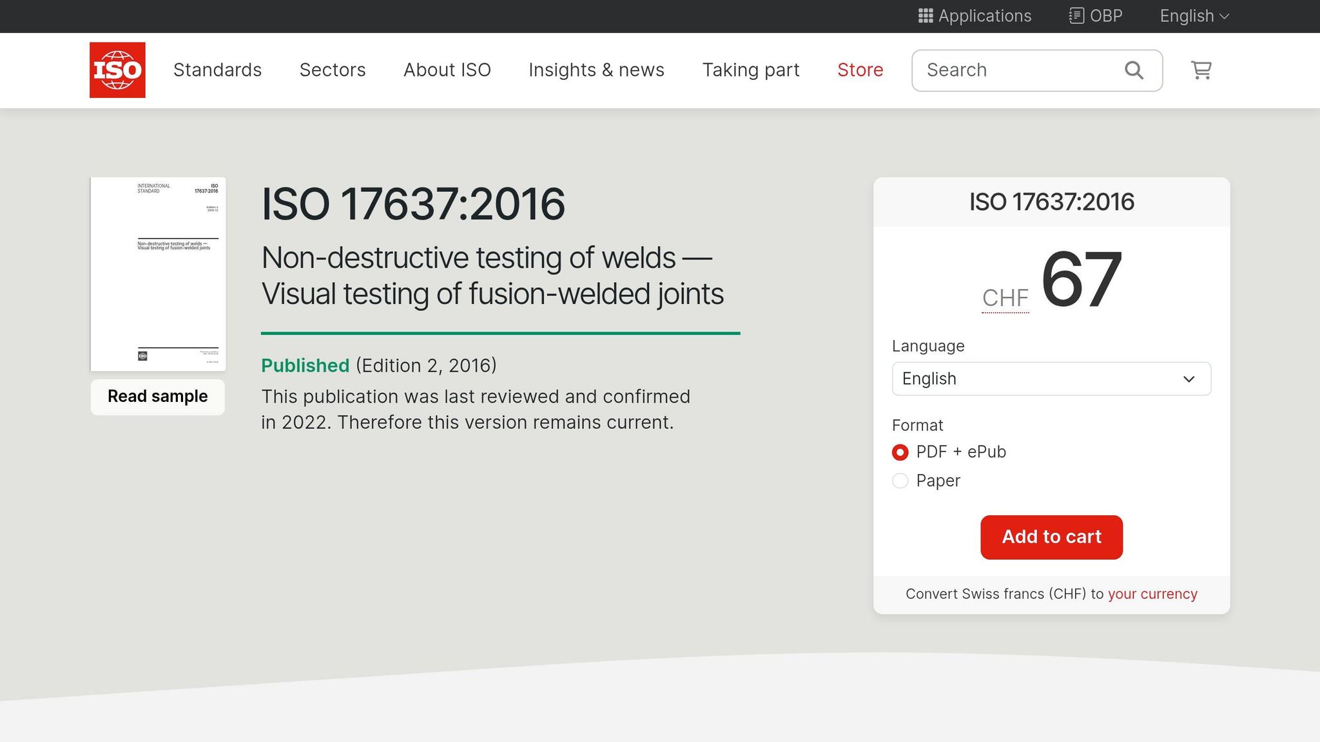Click the Store menu item

860,70
